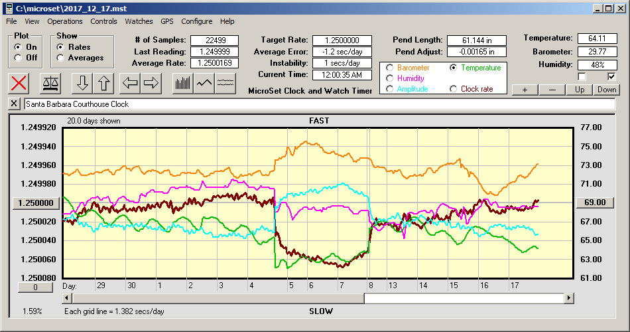Click the right arrow toolbar button
The height and width of the screenshot is (332, 630).
pos(151,83)
